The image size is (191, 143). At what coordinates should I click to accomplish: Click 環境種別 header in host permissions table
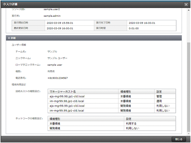(125, 92)
